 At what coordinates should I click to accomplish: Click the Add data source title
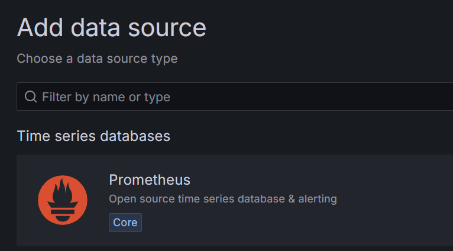click(112, 27)
